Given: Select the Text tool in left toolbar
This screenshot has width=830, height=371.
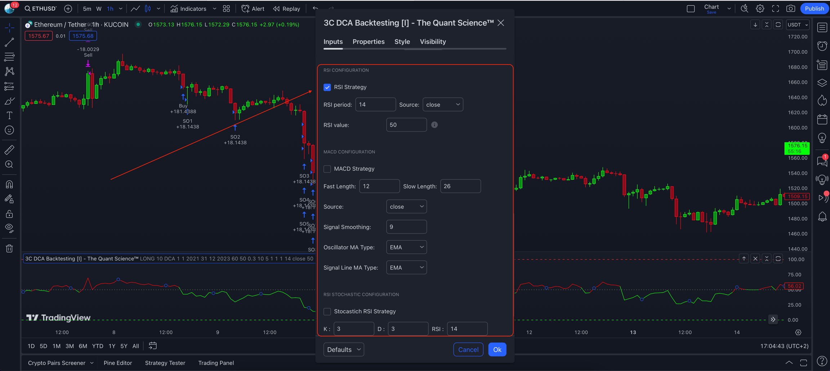Looking at the screenshot, I should [9, 116].
